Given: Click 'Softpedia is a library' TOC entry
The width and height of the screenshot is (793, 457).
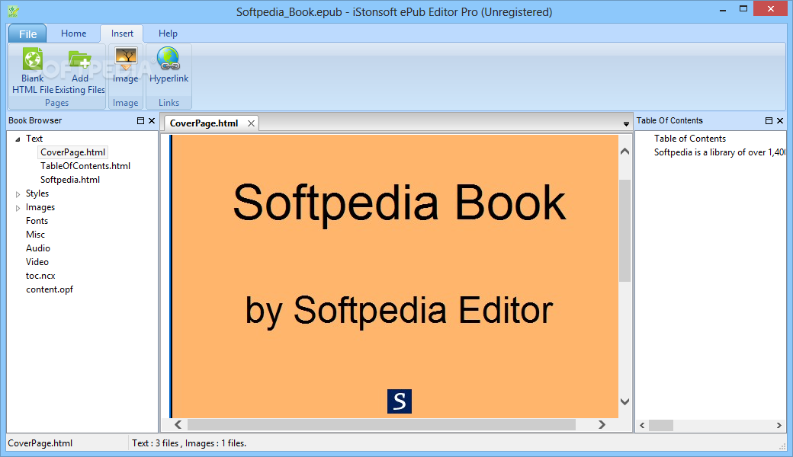Looking at the screenshot, I should click(719, 152).
